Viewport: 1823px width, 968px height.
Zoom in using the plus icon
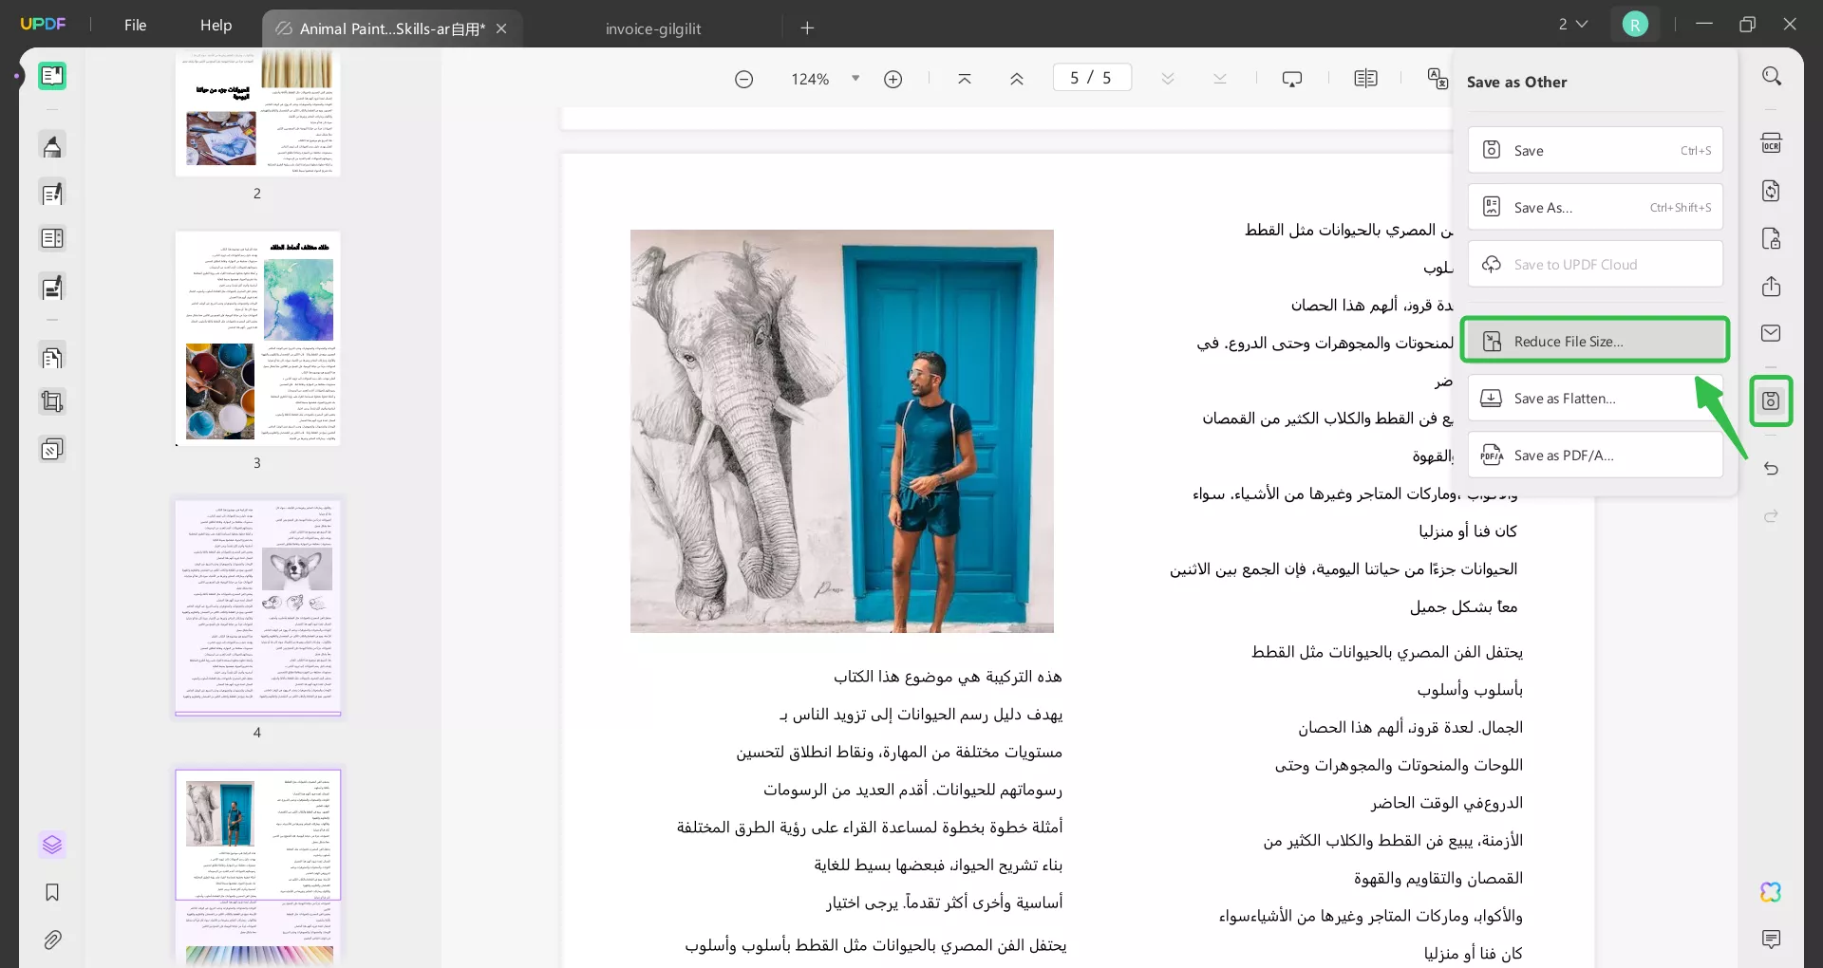[x=893, y=79]
